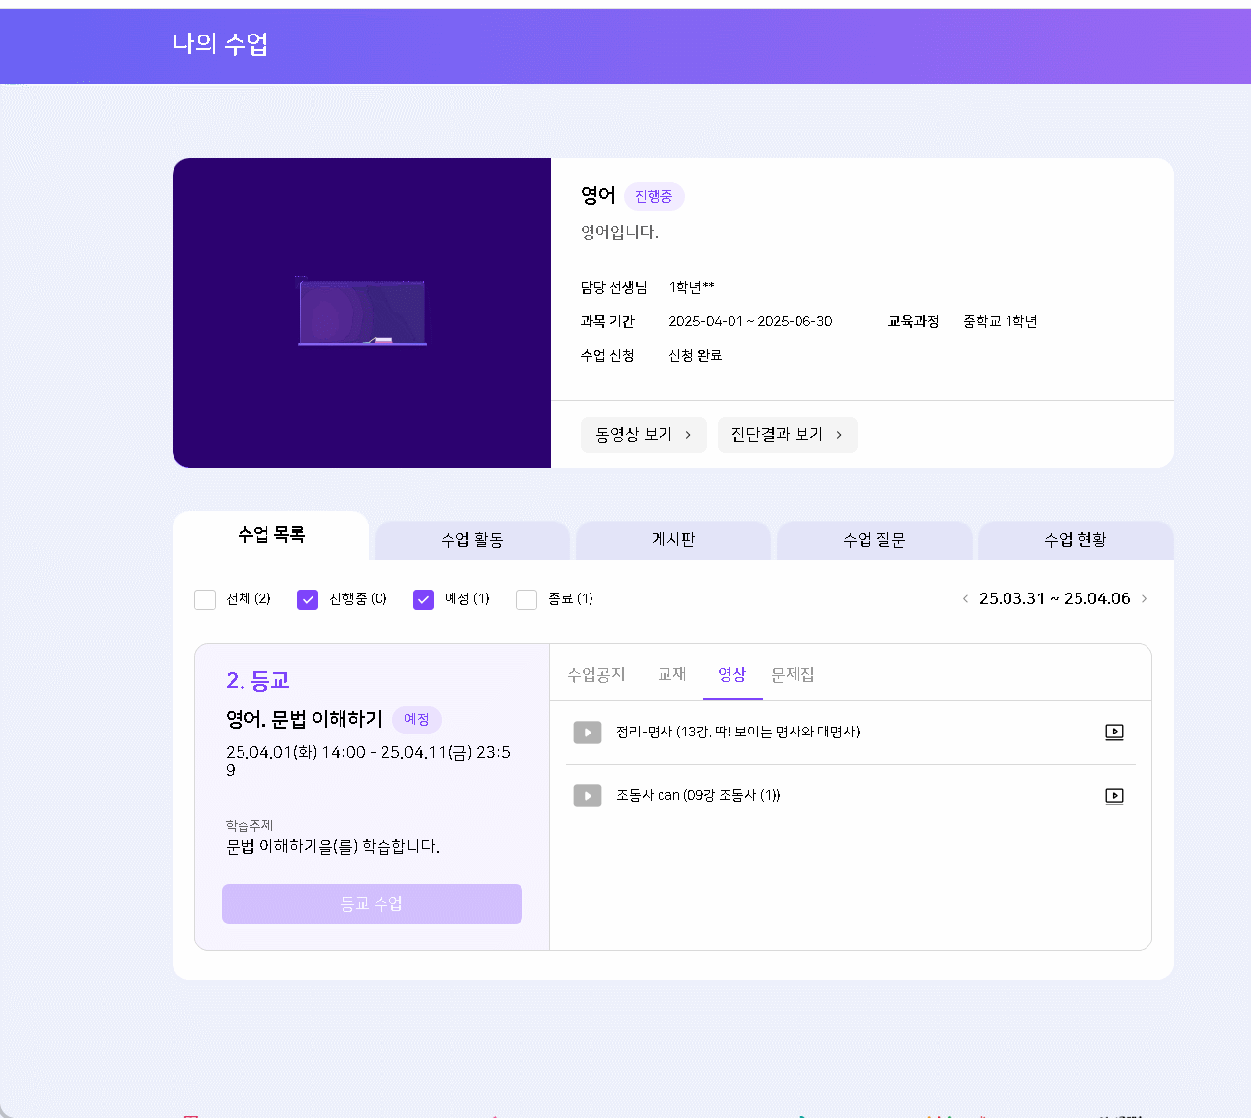Open video viewer icon for 조동사 can row

[x=1114, y=796]
